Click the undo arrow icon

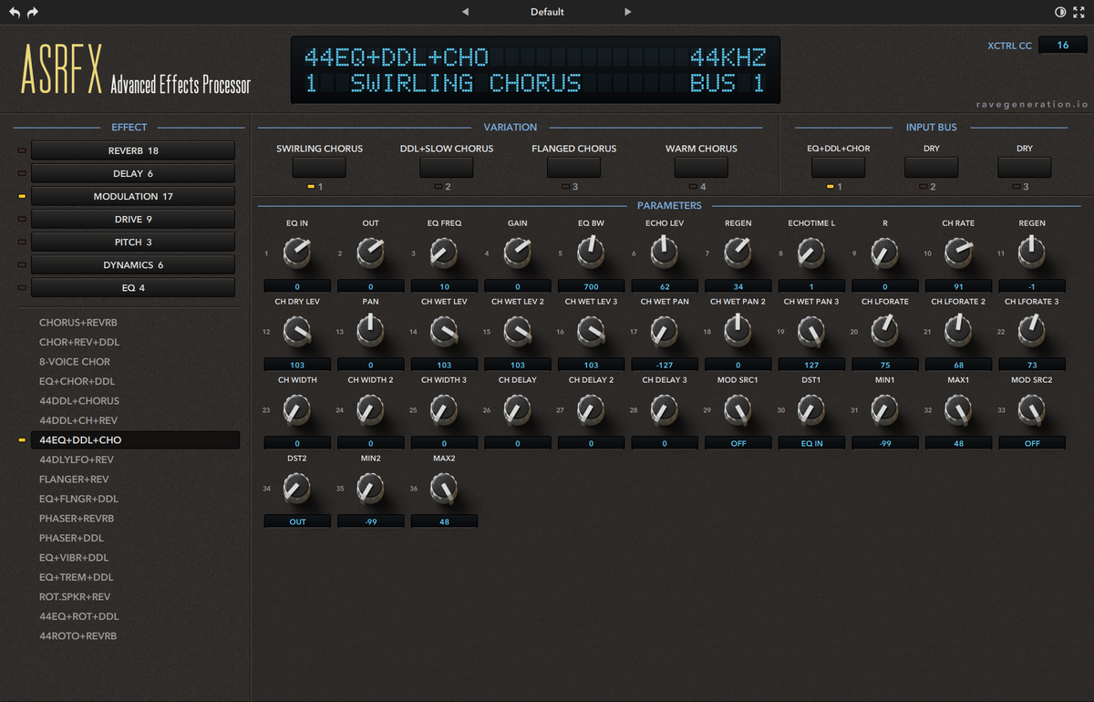[15, 13]
